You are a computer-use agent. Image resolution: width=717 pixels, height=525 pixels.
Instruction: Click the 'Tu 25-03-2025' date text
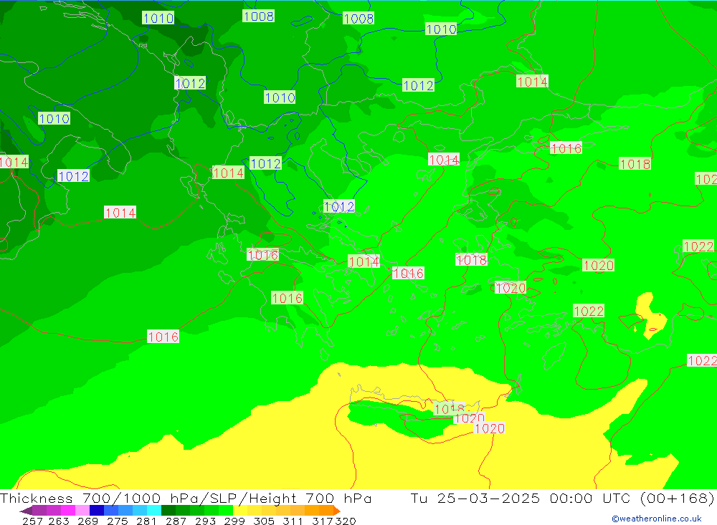pyautogui.click(x=475, y=498)
